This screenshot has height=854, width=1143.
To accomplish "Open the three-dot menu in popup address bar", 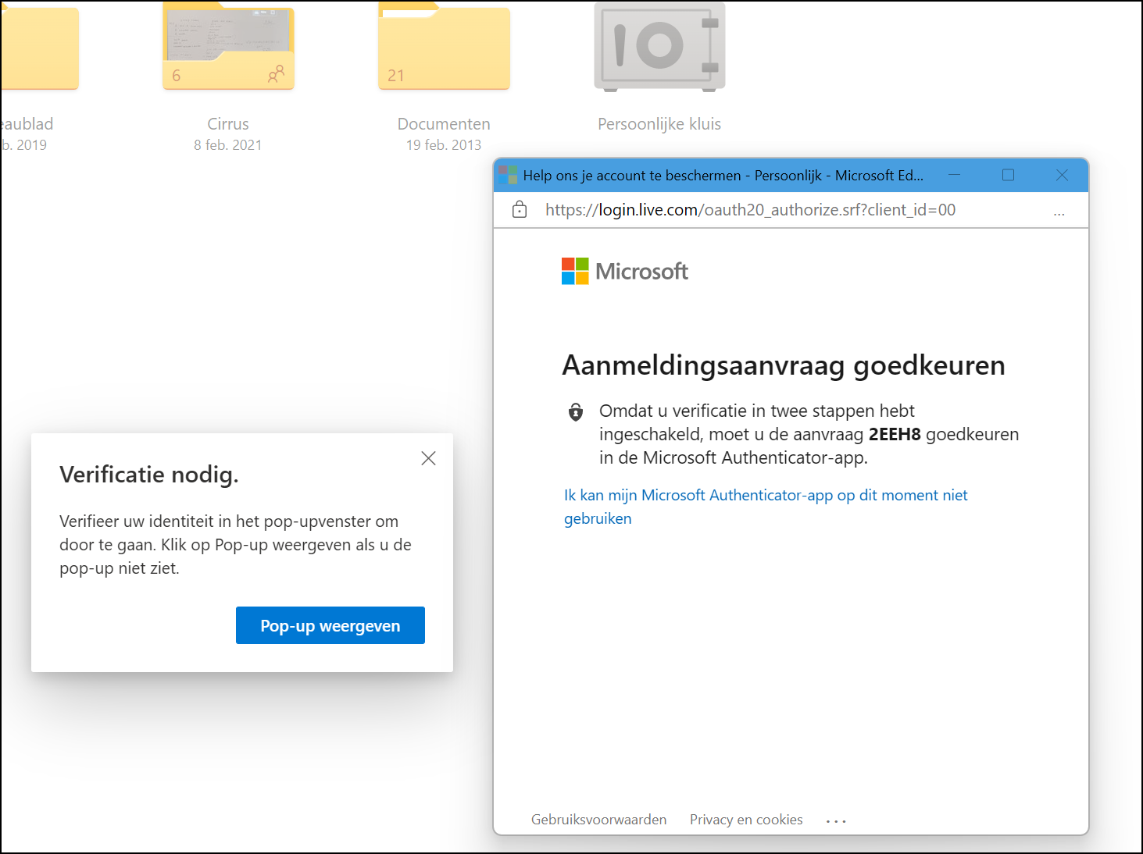I will click(1059, 212).
